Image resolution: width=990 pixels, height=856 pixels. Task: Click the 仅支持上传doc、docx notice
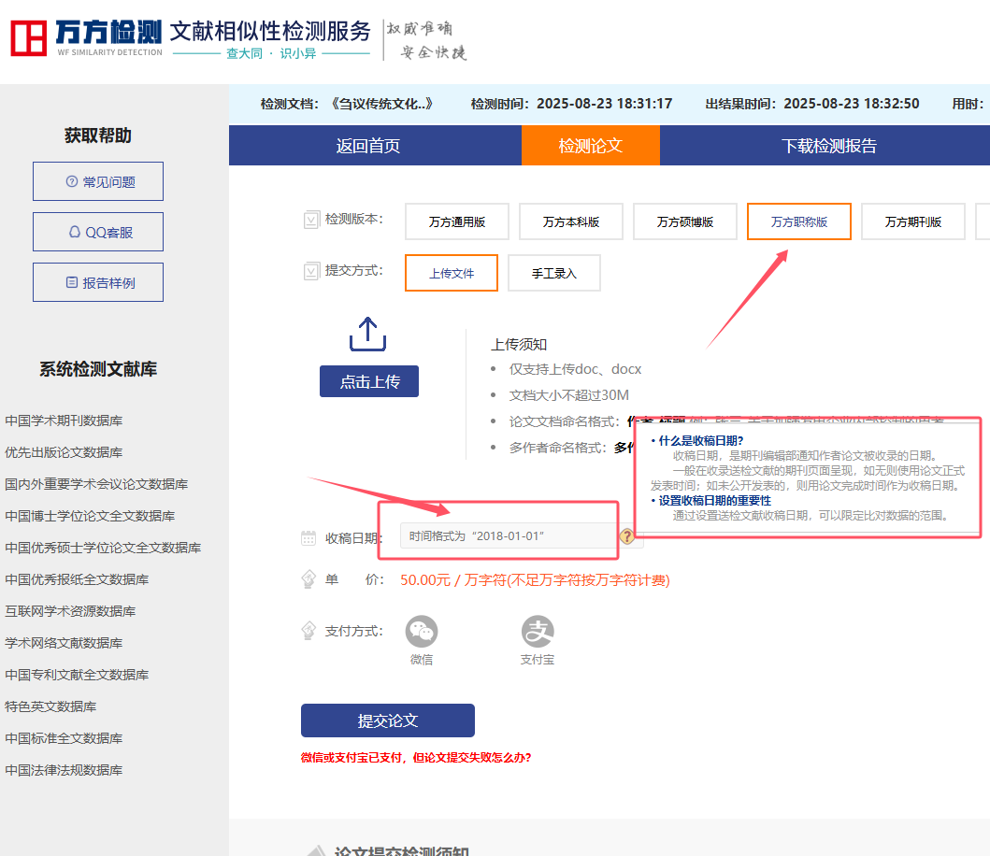(x=575, y=369)
